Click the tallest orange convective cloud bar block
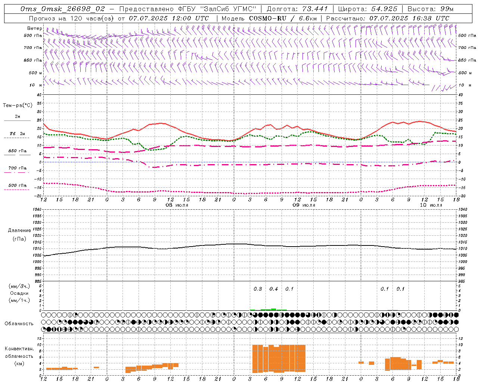 click(279, 358)
